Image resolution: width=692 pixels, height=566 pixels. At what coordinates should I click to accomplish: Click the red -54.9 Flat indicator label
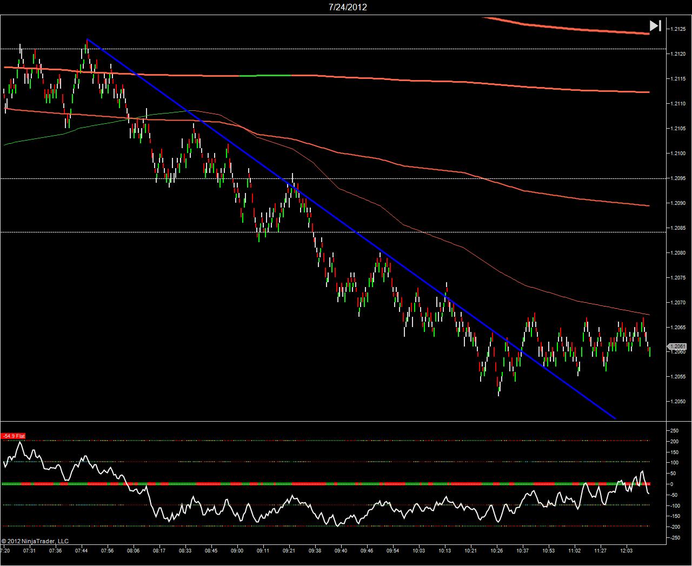click(x=14, y=436)
